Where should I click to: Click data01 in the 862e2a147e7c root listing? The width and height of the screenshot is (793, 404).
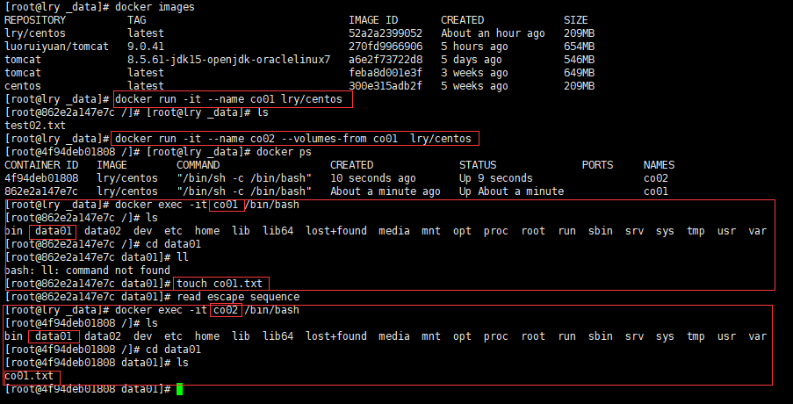(x=54, y=231)
